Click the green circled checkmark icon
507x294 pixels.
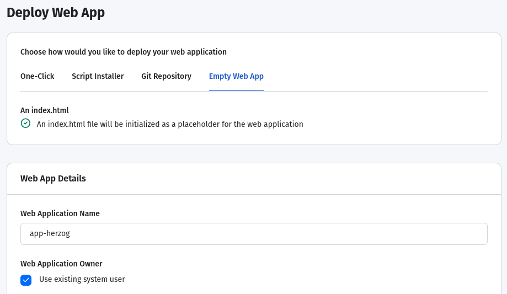pos(25,123)
